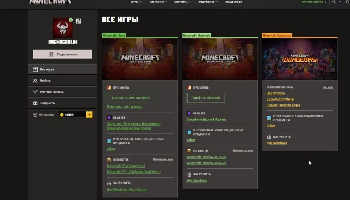Image resolution: width=350 pixels, height=200 pixels.
Task: Open 'Minecraft 26.4 Snapshot 4' news link
Action: pyautogui.click(x=126, y=166)
